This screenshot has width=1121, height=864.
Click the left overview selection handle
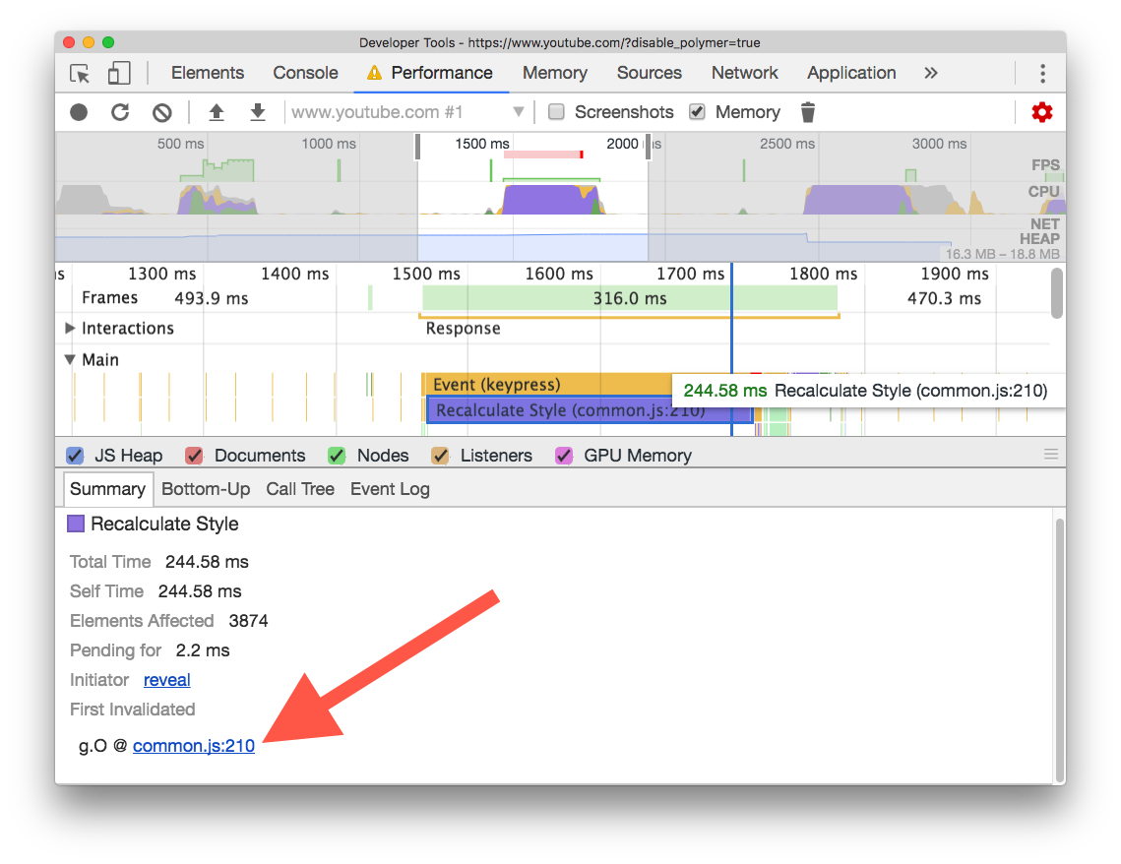pyautogui.click(x=417, y=147)
